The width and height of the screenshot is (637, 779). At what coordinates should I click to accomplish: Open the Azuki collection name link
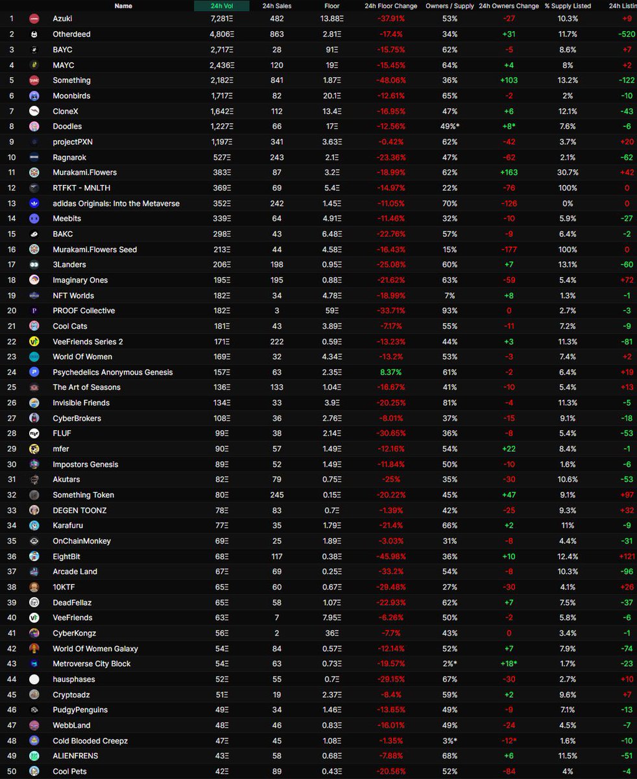tap(62, 19)
